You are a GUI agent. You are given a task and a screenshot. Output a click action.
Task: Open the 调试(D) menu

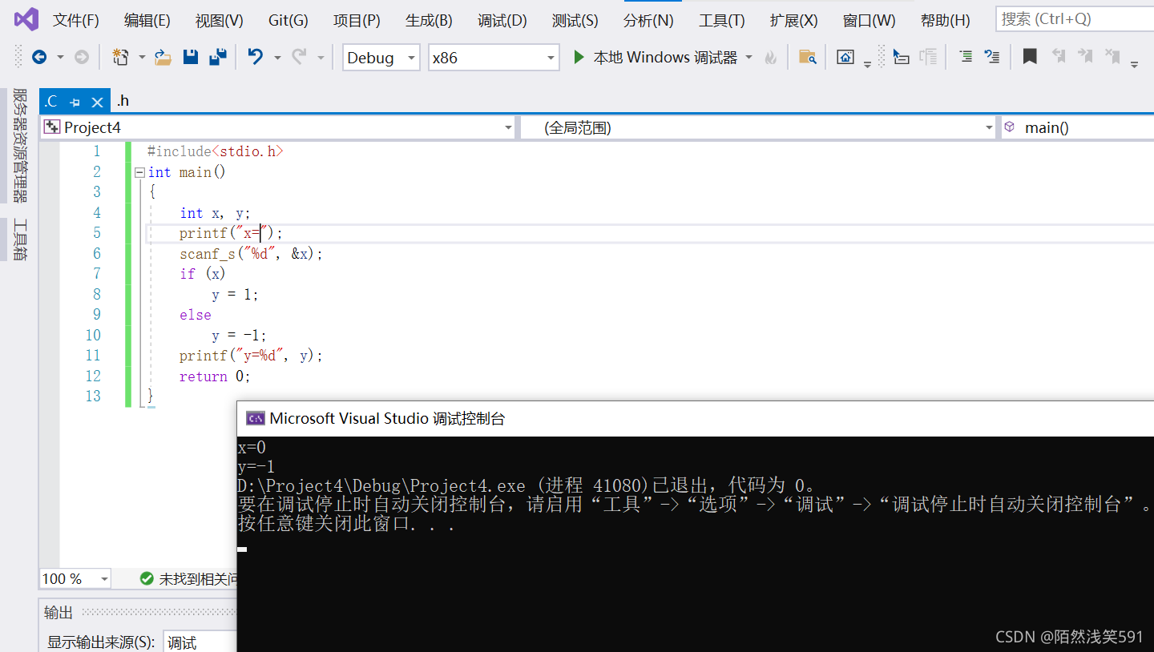tap(502, 20)
